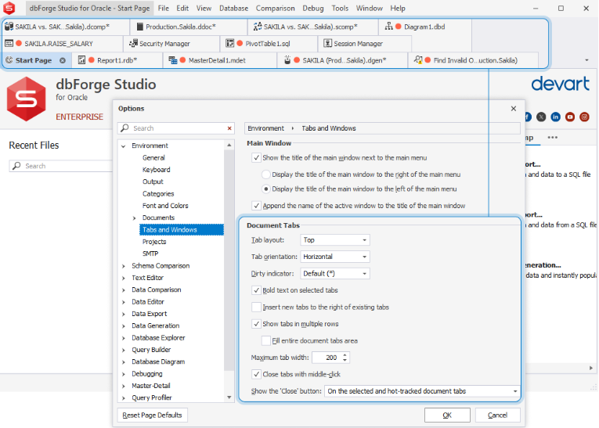Increase Maximum tab width with up arrow
The image size is (599, 428).
point(345,354)
